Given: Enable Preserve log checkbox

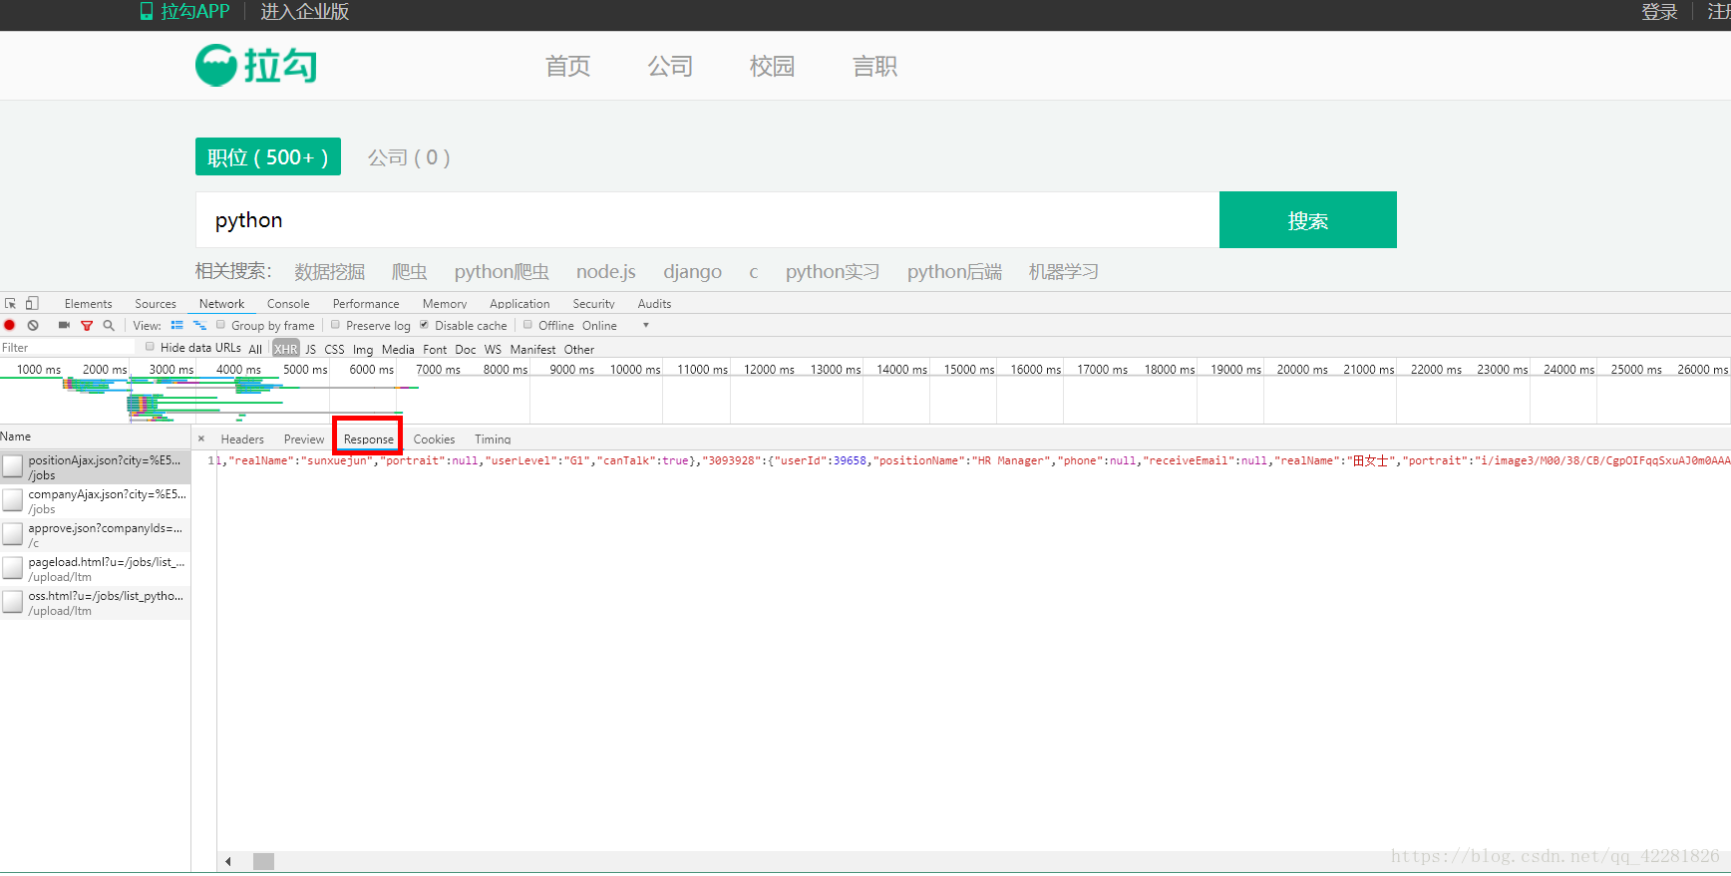Looking at the screenshot, I should click(x=336, y=325).
